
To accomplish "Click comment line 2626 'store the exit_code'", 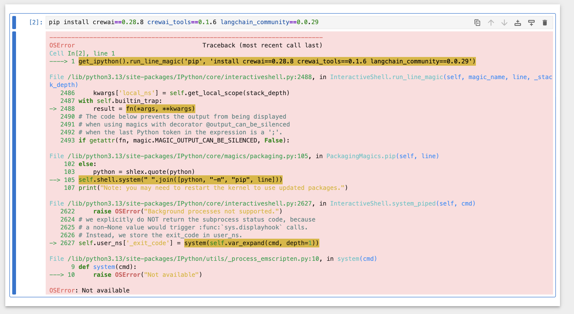I will coord(160,235).
